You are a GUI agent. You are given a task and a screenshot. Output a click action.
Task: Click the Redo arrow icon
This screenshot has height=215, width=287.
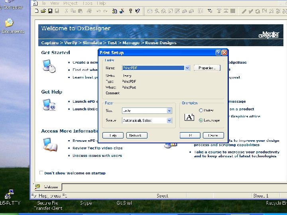105,11
